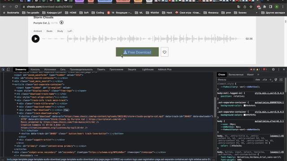
Task: Select the LoFi tag
Action: point(70,31)
